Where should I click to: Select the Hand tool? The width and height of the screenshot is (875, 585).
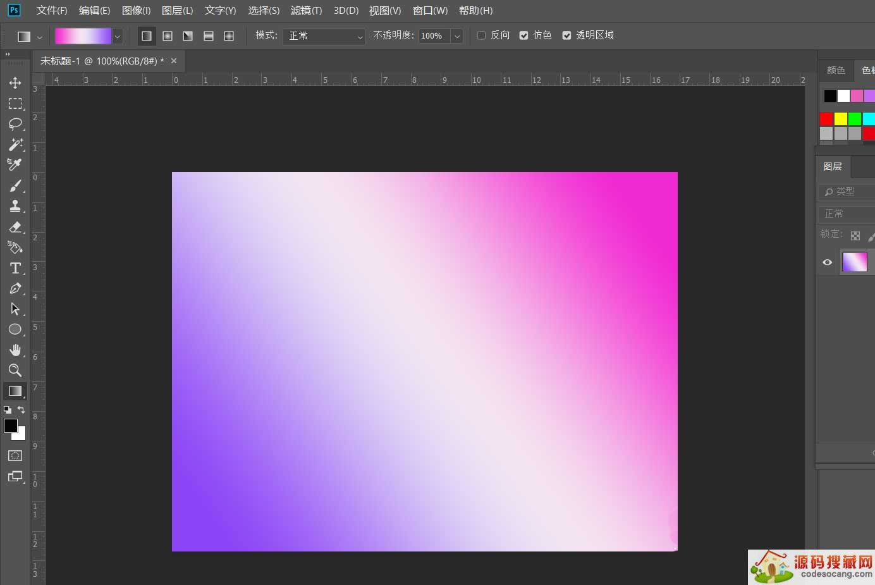click(15, 350)
